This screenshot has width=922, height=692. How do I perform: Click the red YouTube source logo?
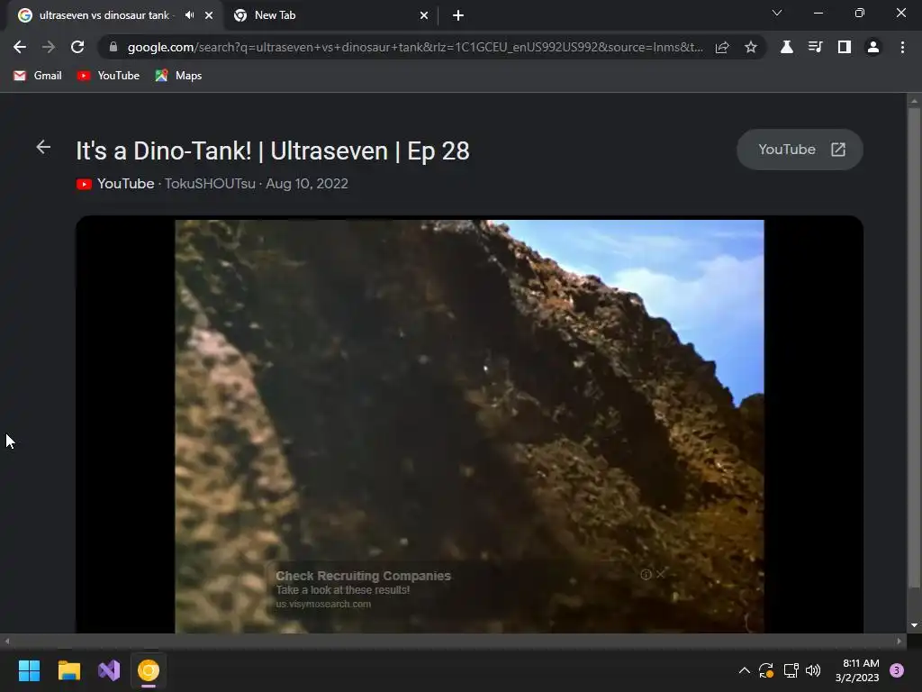[x=84, y=184]
